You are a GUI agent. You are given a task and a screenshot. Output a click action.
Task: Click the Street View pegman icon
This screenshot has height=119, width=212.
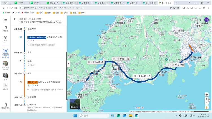(x=207, y=107)
